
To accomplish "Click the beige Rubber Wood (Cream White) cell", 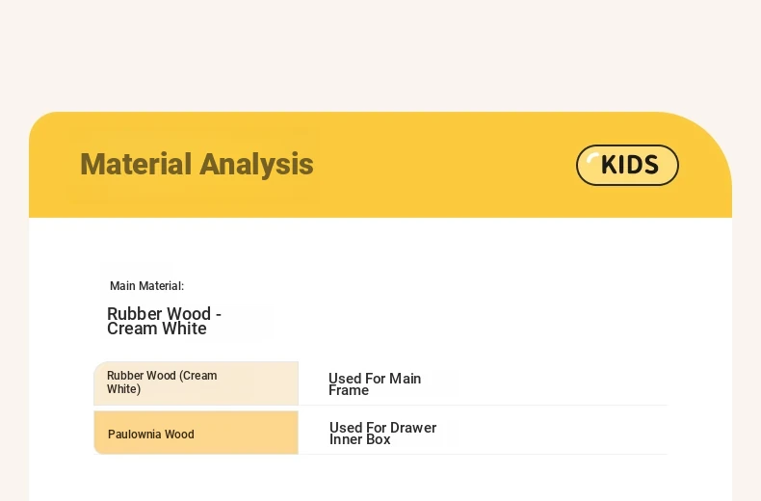I will [x=197, y=383].
